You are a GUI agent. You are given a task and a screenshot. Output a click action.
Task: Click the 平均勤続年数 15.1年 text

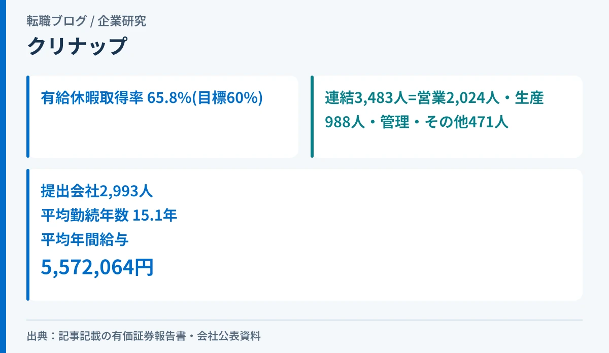109,215
